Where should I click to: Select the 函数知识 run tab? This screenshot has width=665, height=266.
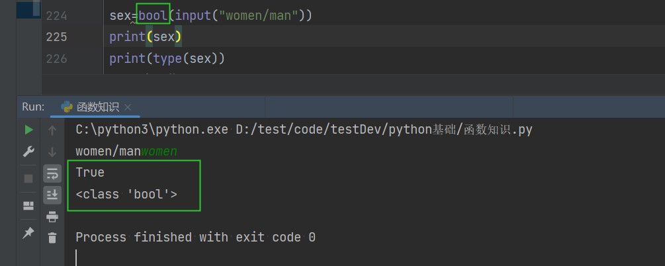coord(97,107)
